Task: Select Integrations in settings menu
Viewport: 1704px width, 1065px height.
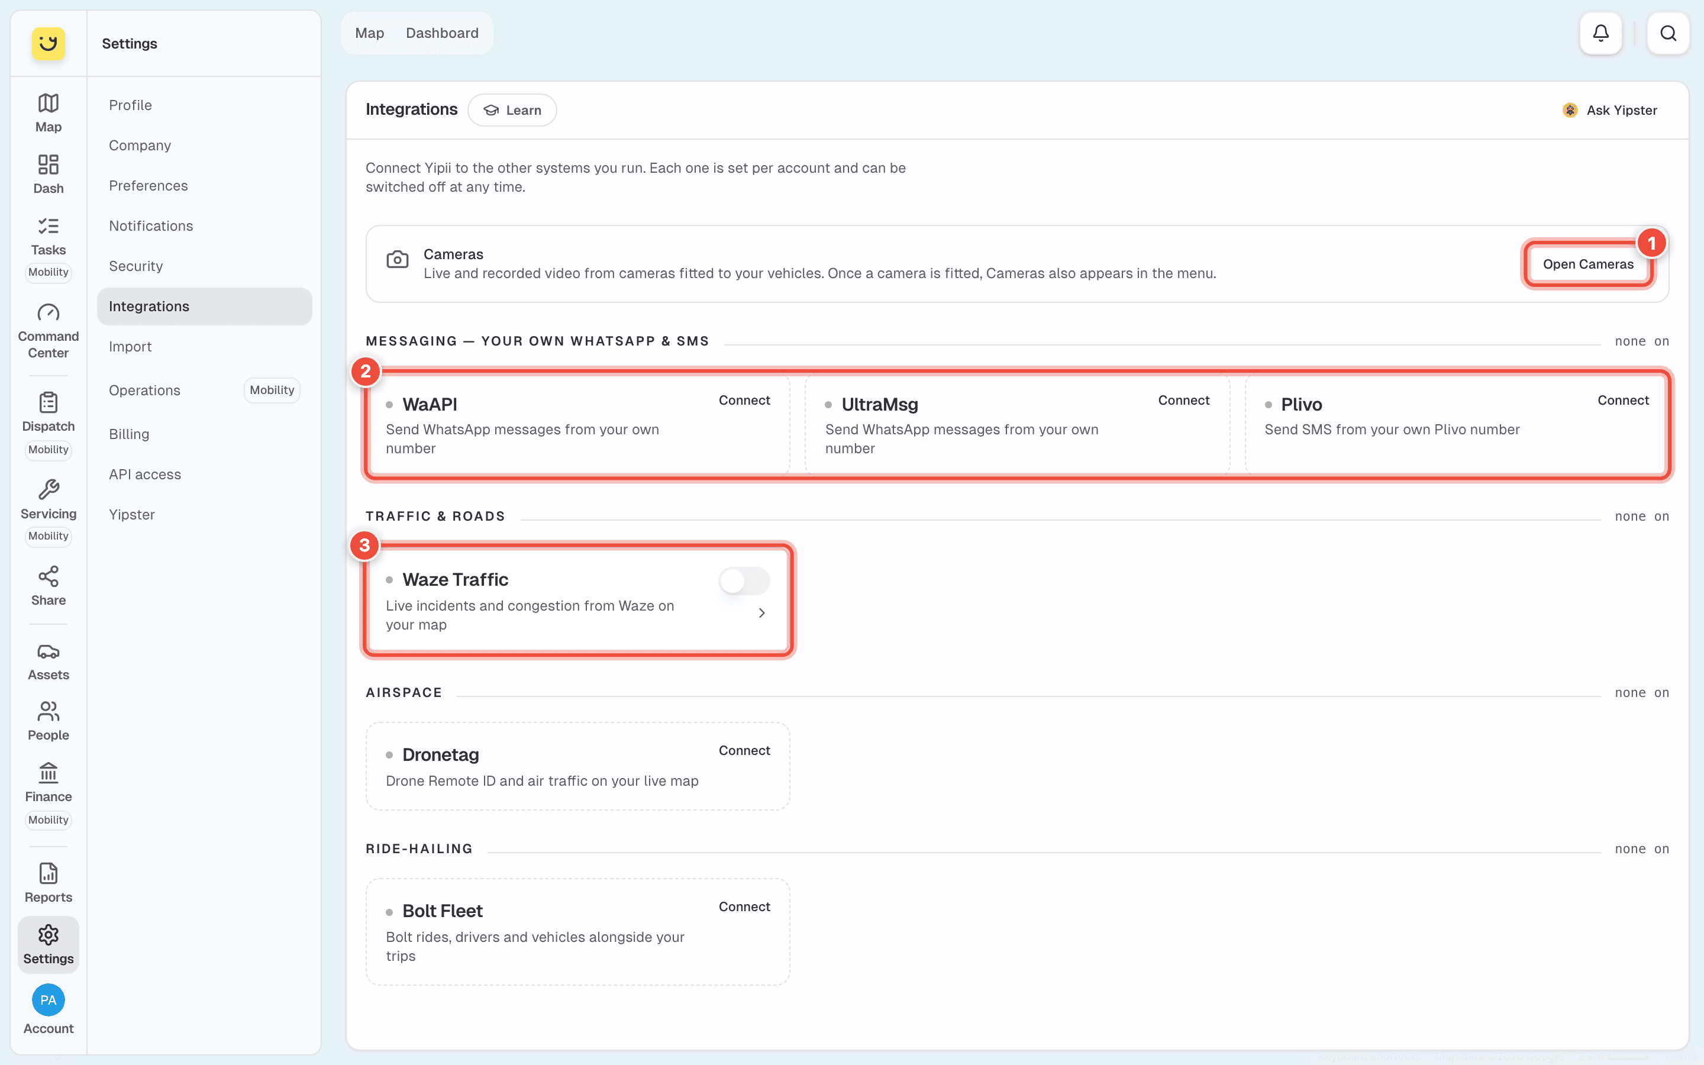Action: click(x=204, y=306)
